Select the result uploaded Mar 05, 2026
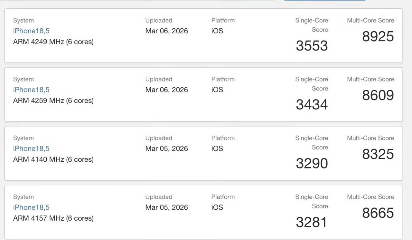 point(166,149)
